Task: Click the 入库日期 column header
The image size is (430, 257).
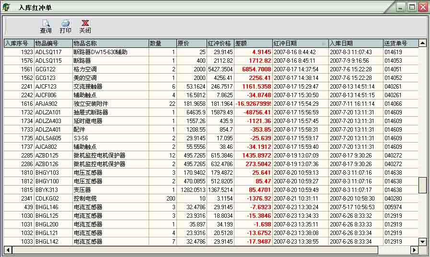Action: [x=355, y=44]
